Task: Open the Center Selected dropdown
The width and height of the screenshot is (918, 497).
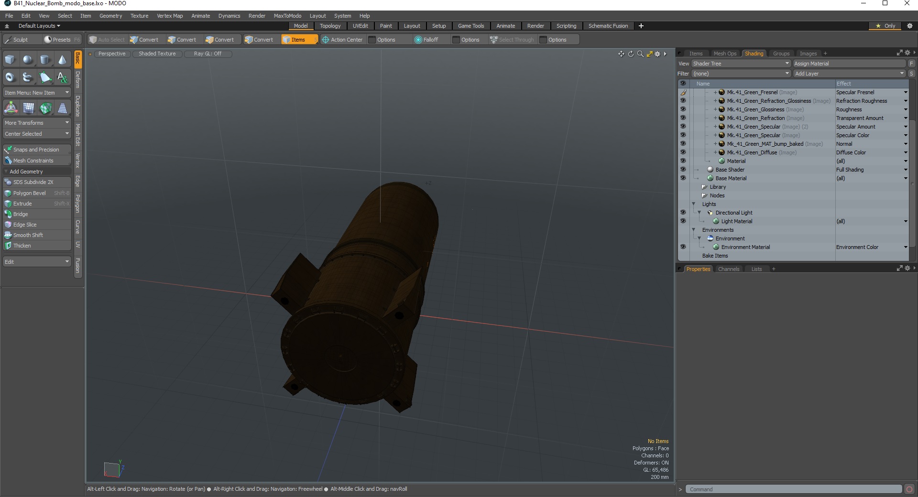Action: coord(37,134)
